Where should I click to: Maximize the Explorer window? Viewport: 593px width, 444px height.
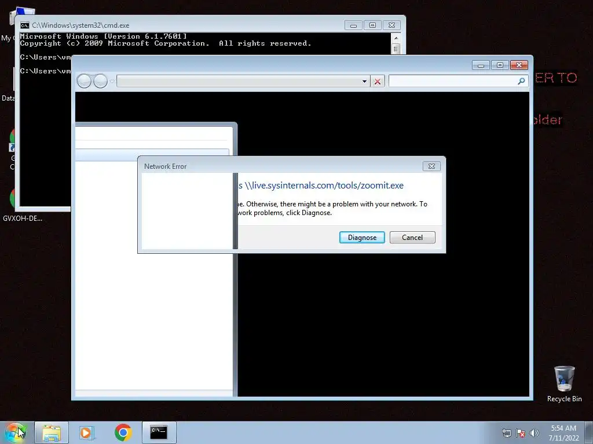500,65
